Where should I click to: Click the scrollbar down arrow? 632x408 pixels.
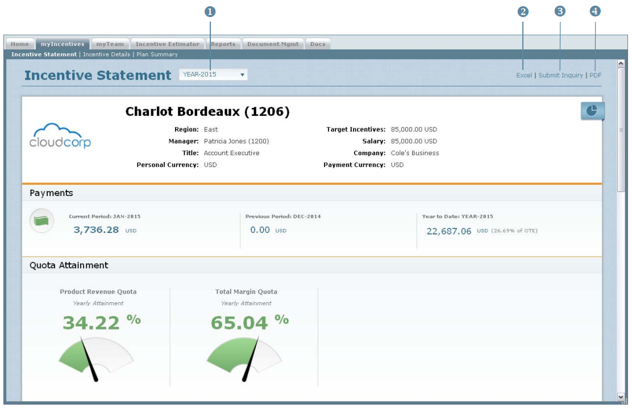[621, 397]
